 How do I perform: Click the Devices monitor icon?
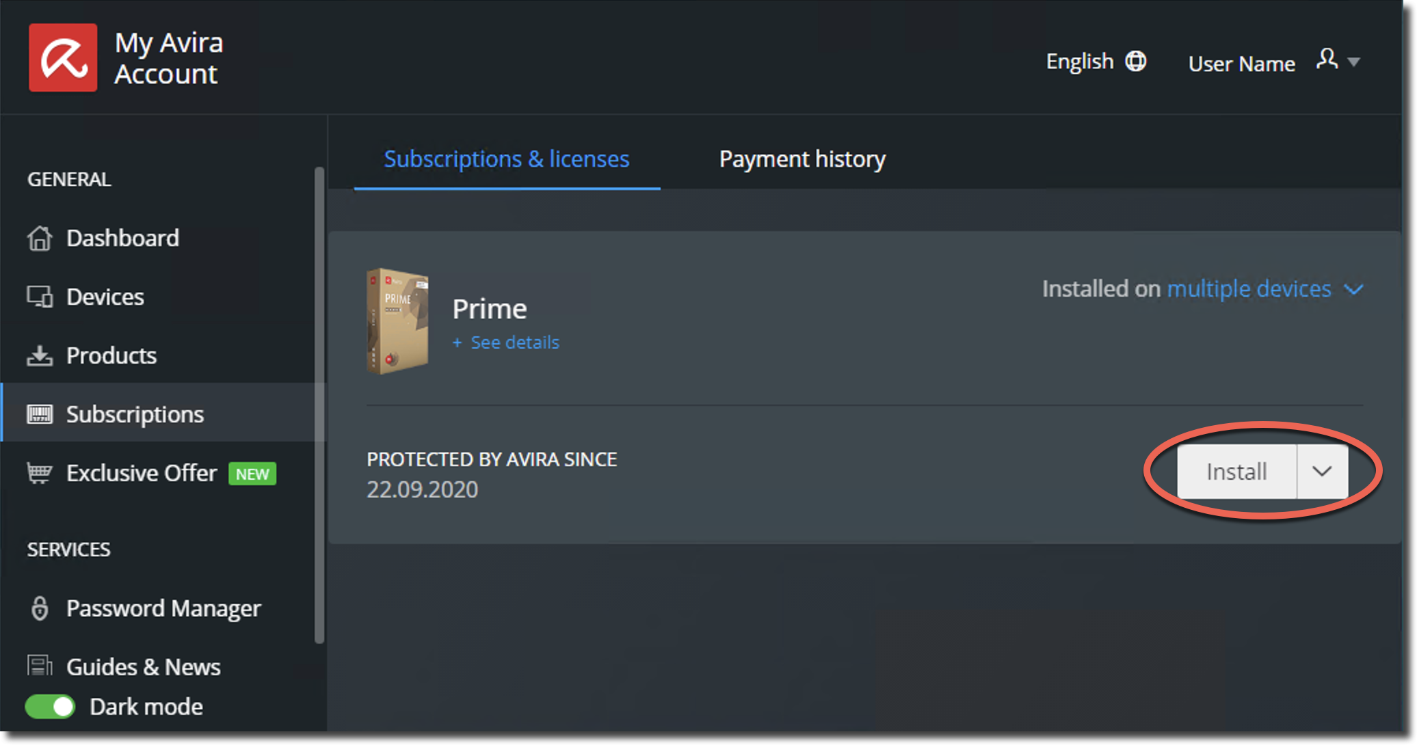coord(40,297)
